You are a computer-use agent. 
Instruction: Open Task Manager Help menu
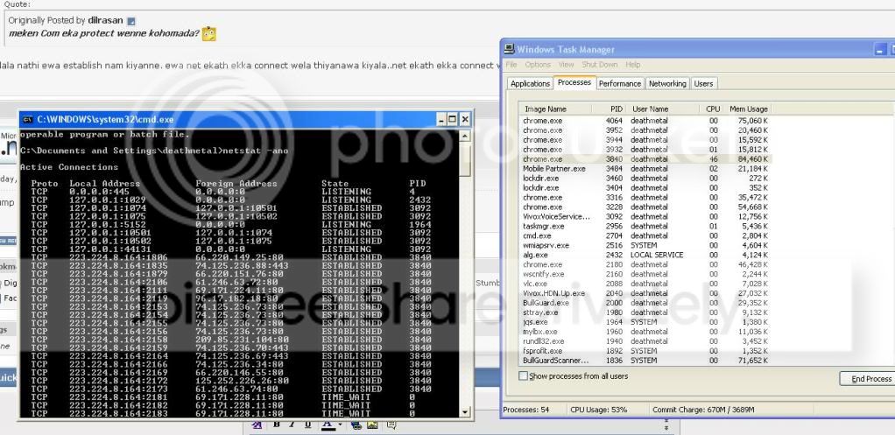(632, 65)
